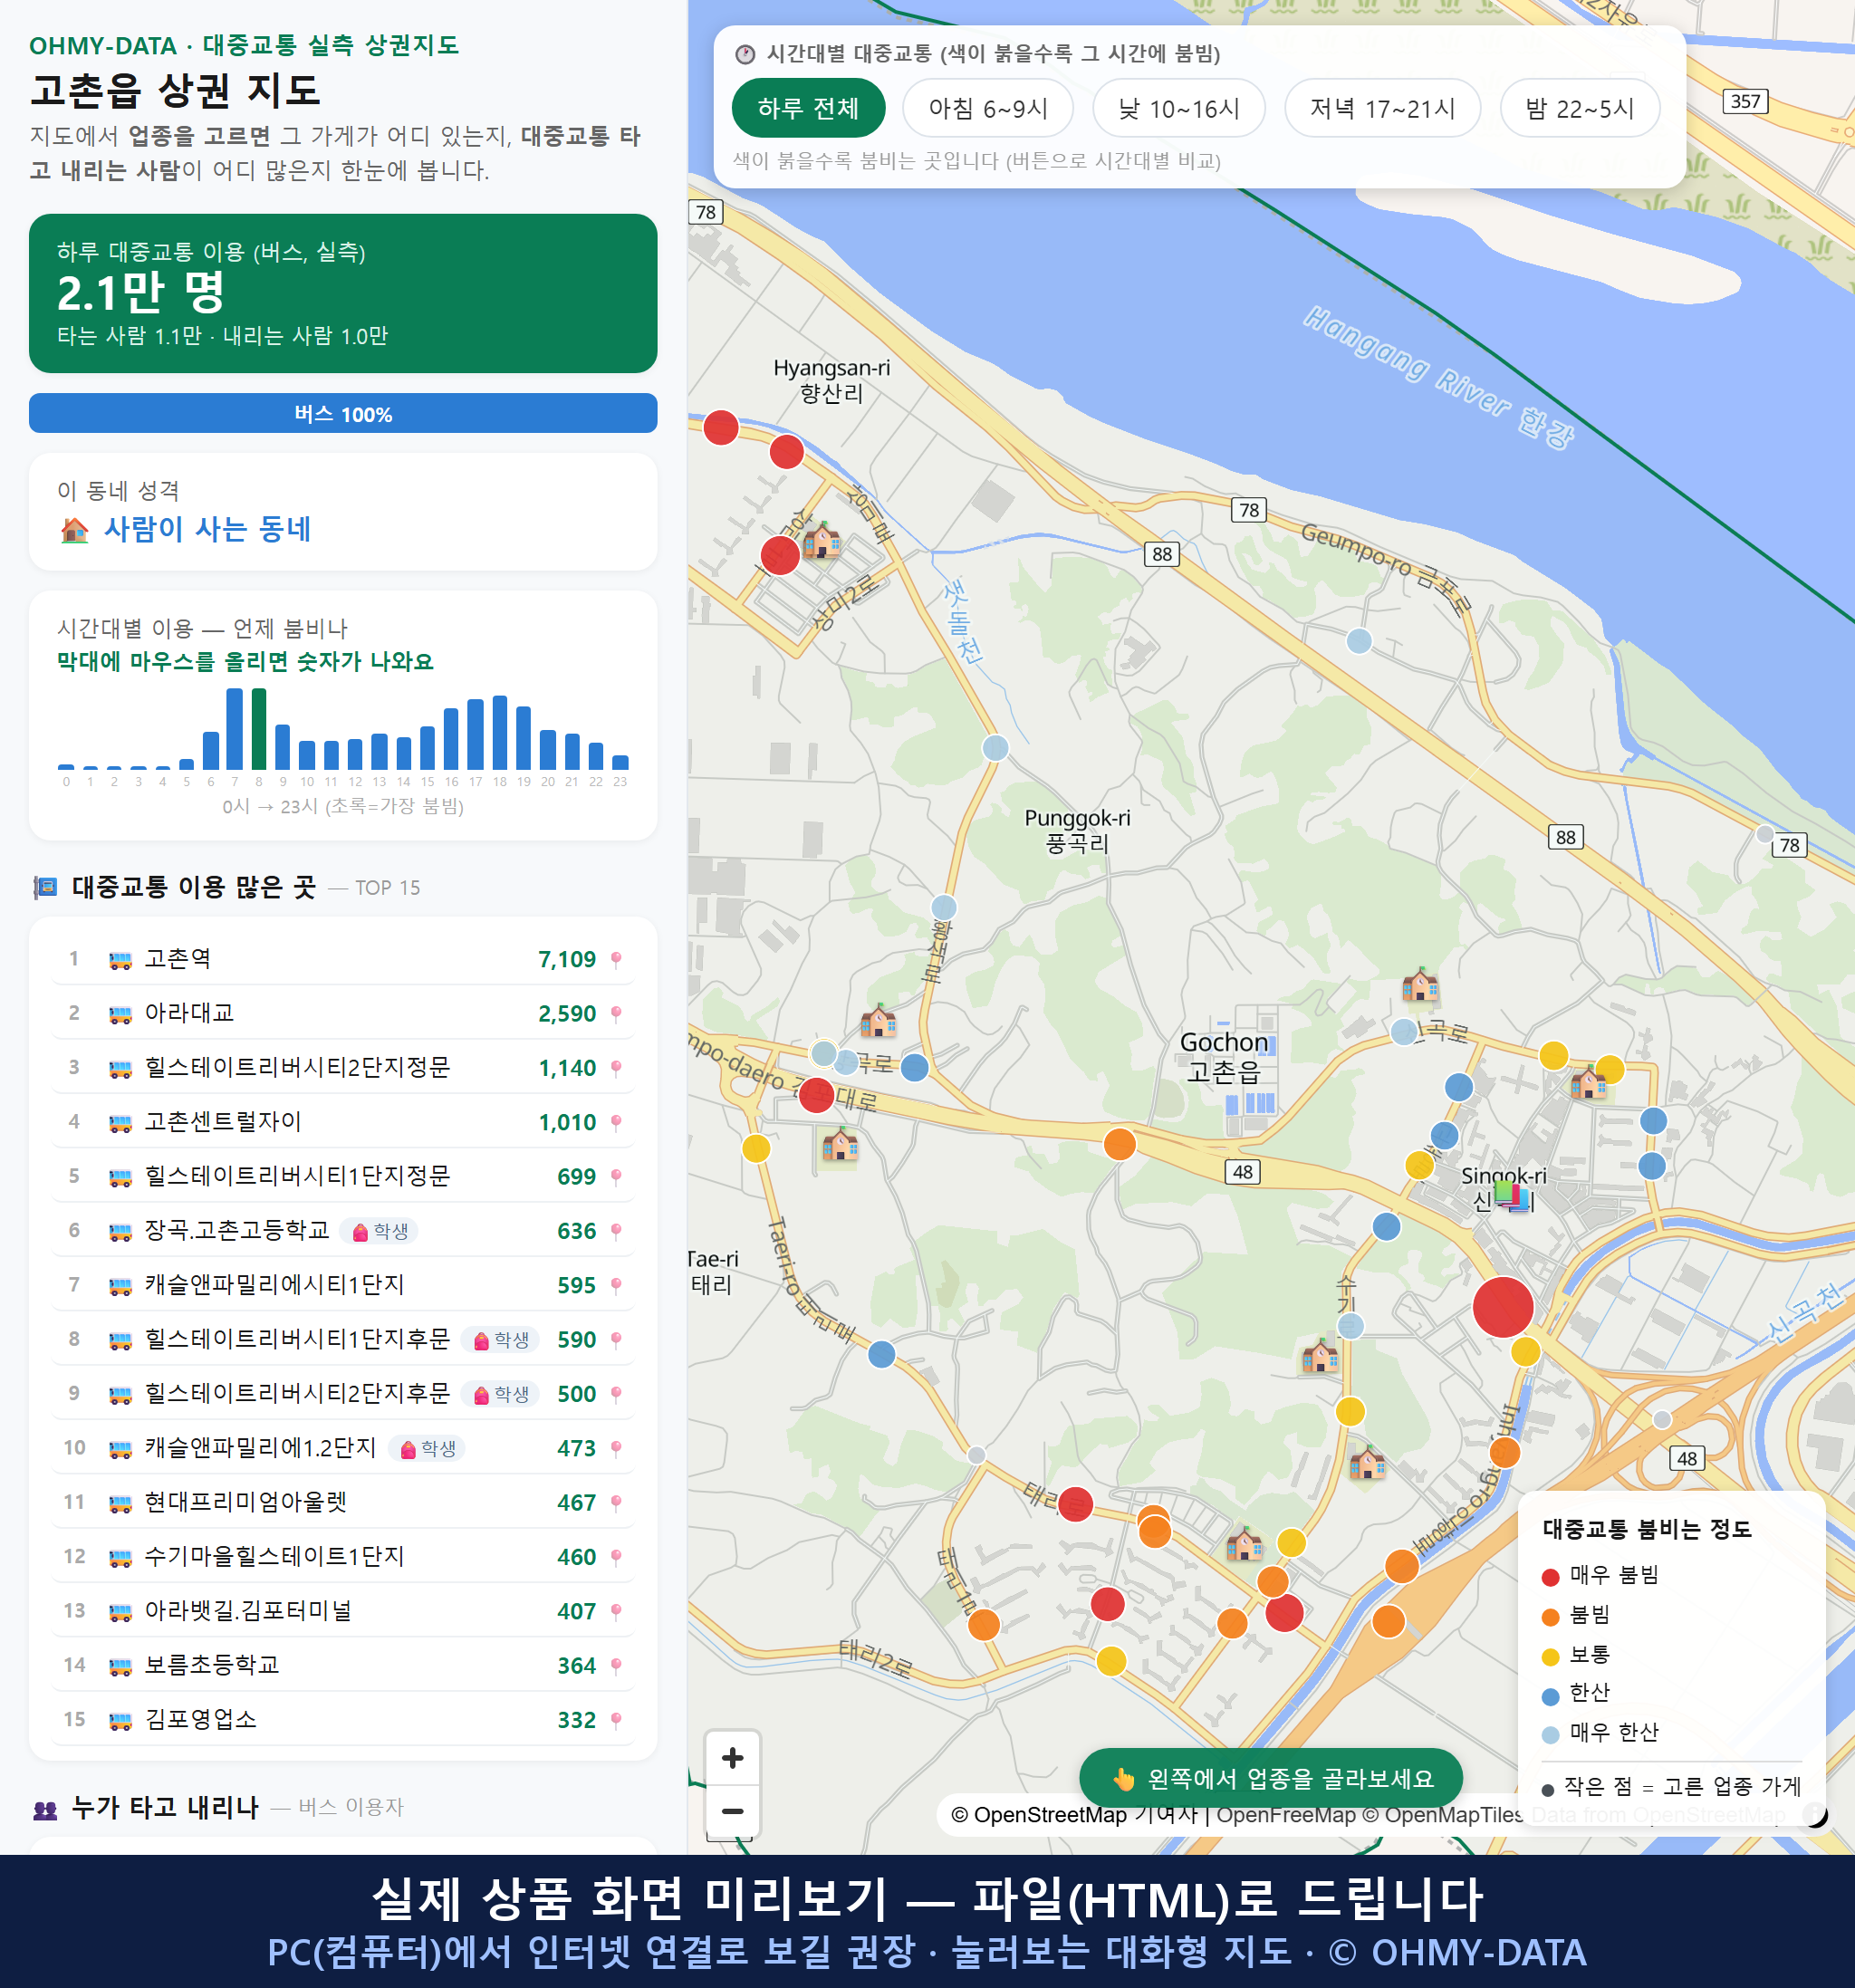Click the school icon near Hyangsan-ri
This screenshot has width=1855, height=1988.
(x=822, y=540)
